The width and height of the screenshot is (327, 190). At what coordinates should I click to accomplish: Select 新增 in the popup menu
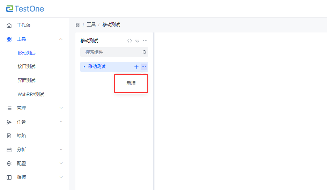click(x=131, y=83)
